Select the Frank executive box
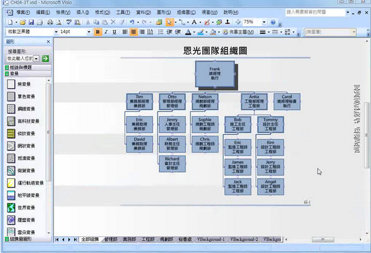The width and height of the screenshot is (371, 253). click(x=215, y=74)
